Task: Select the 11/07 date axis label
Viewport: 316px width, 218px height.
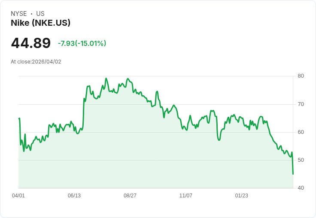Action: click(186, 196)
